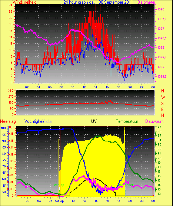Viewport: 173px width, 206px height.
Task: Click the Temperatuur legend label
Action: point(127,121)
